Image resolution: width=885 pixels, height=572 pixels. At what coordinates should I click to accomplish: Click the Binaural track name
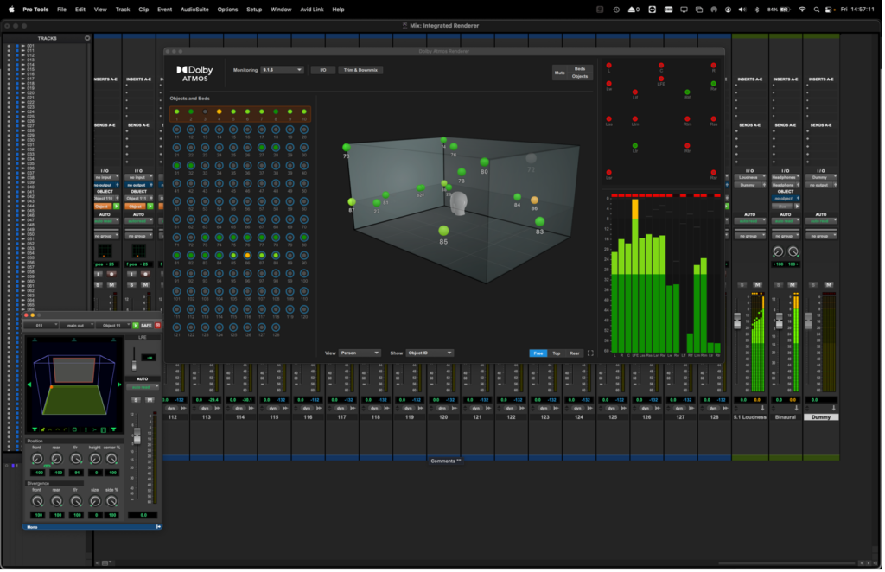(x=785, y=417)
